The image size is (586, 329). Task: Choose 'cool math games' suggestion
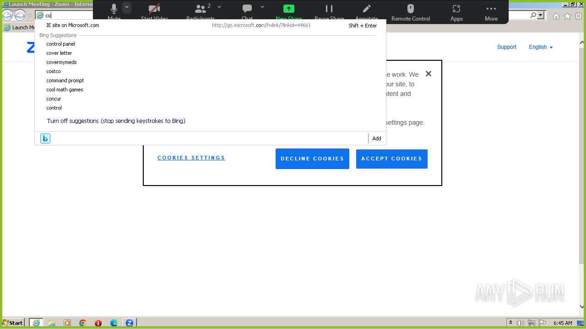coord(65,90)
